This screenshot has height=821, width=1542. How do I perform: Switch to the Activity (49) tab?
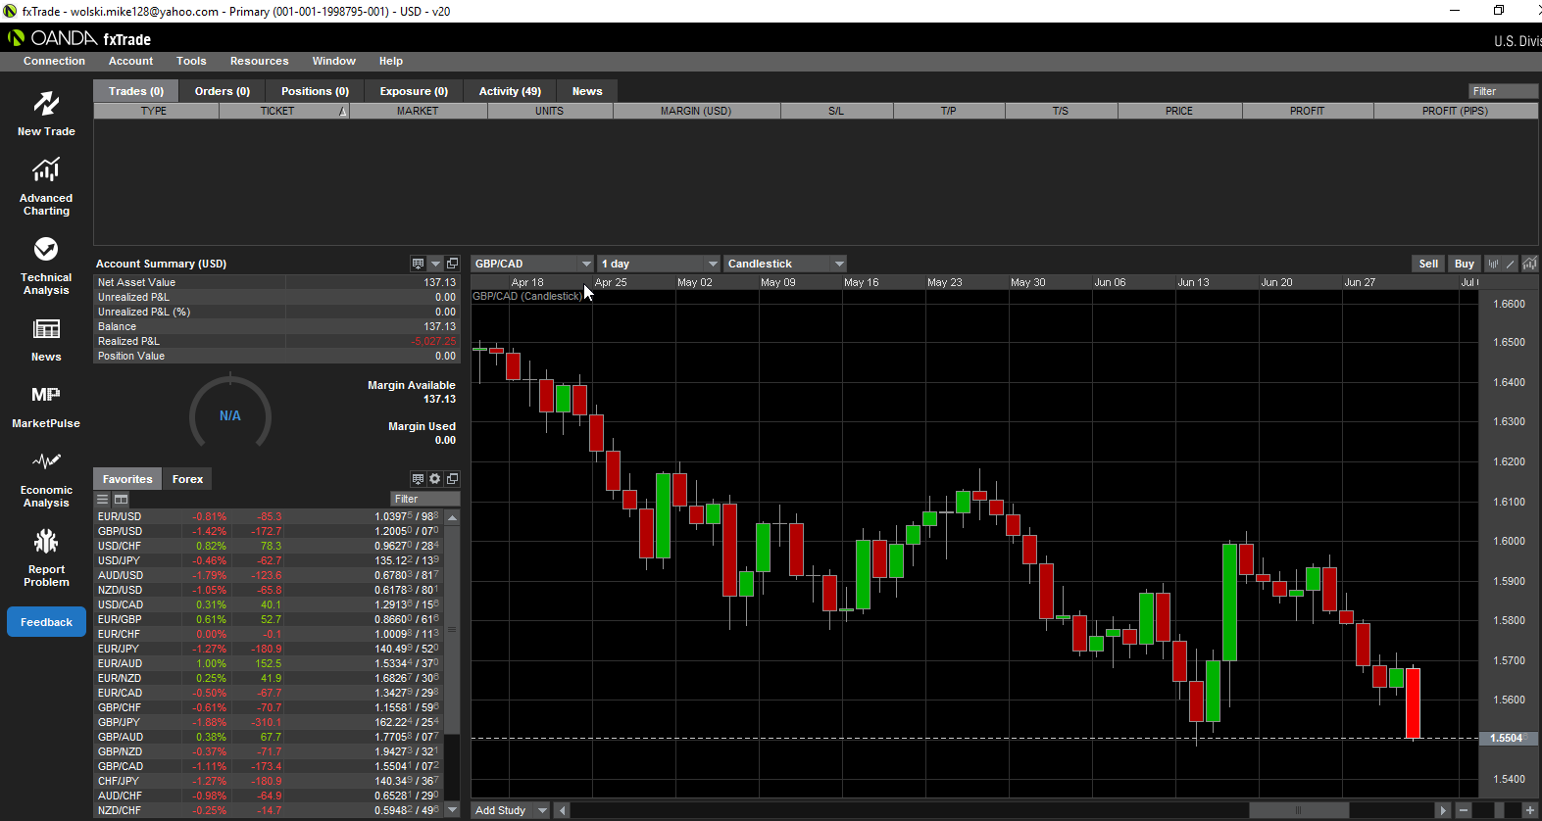[x=510, y=91]
